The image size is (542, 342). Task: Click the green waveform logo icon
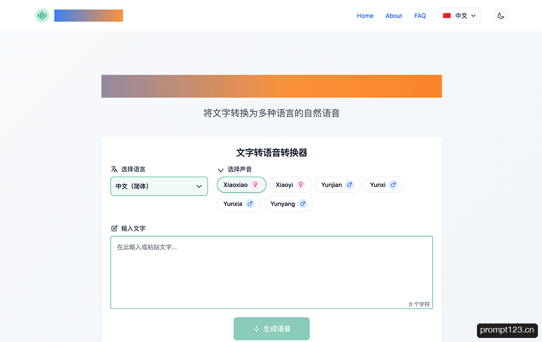tap(42, 16)
